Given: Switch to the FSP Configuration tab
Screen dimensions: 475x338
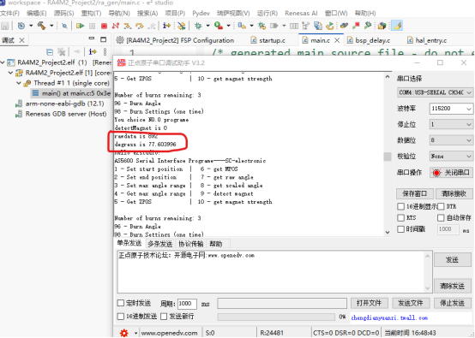Looking at the screenshot, I should tap(176, 40).
